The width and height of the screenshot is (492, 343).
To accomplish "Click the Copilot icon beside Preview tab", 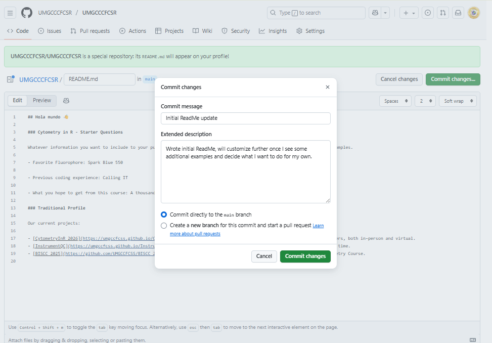I will [x=66, y=101].
